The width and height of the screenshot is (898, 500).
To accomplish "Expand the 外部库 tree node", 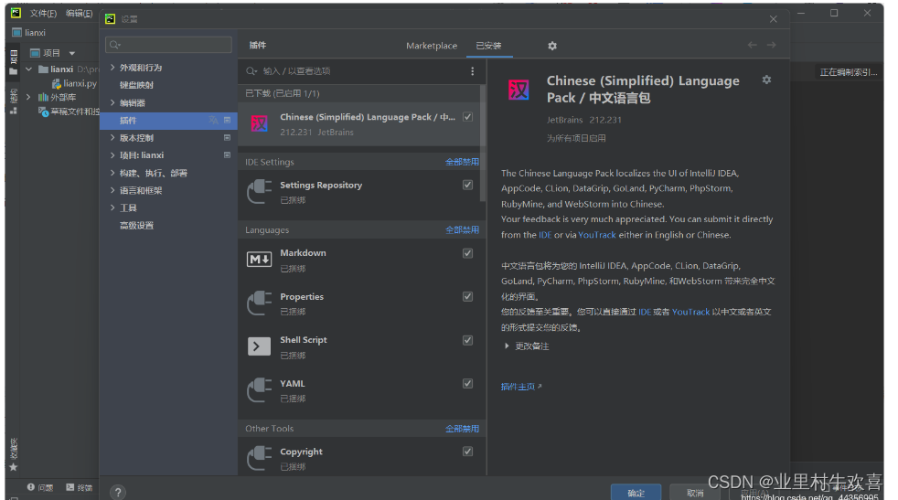I will pos(28,97).
